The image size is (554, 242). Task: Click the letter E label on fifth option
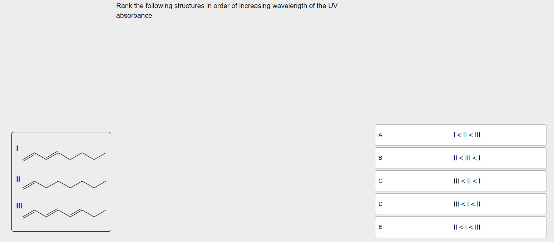tap(380, 227)
